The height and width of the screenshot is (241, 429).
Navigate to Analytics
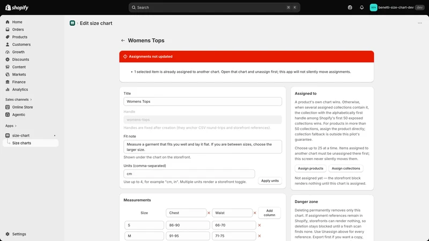coord(20,89)
